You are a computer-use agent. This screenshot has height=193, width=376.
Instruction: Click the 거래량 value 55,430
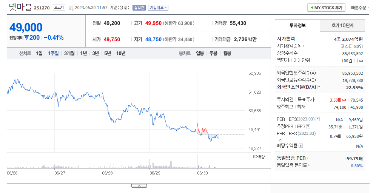(x=238, y=23)
